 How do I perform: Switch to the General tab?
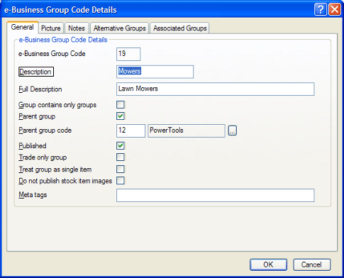pos(23,28)
